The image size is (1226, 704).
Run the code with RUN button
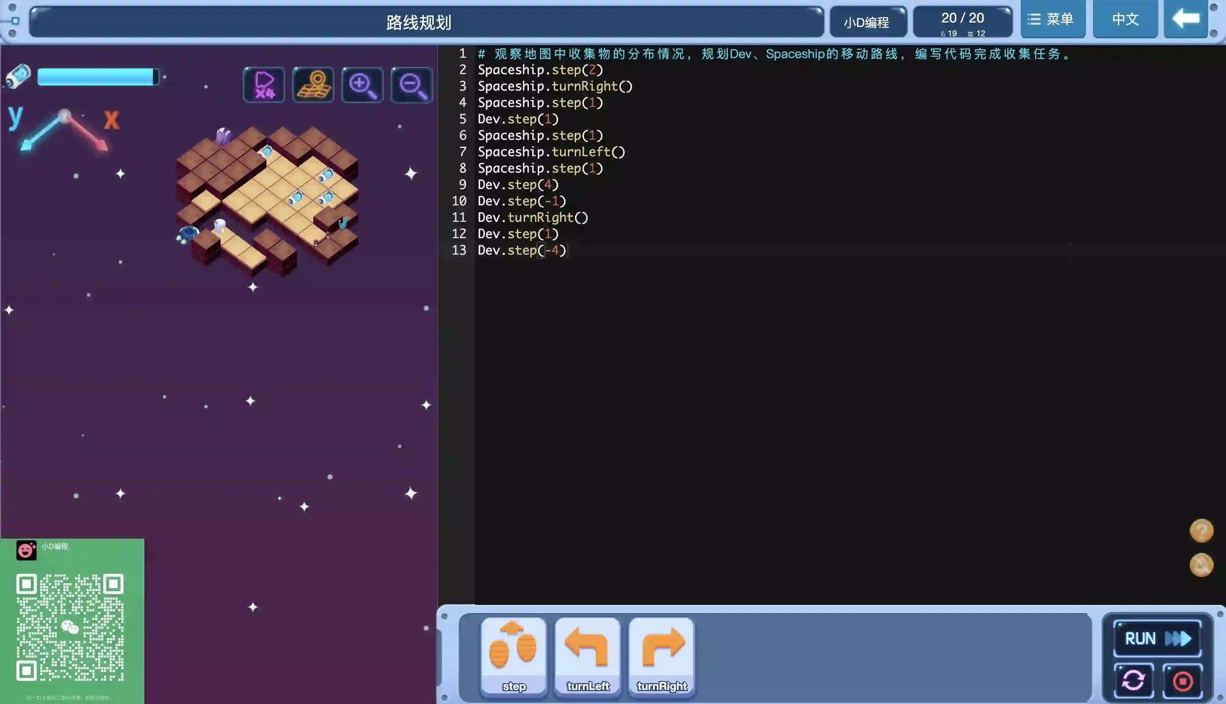[x=1157, y=638]
